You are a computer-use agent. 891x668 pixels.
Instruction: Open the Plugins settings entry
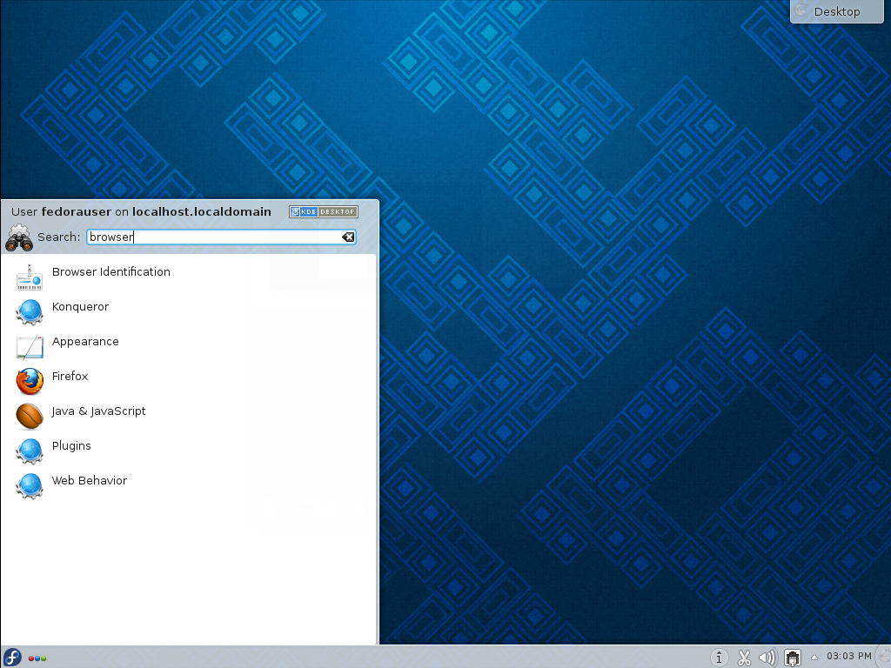tap(71, 446)
